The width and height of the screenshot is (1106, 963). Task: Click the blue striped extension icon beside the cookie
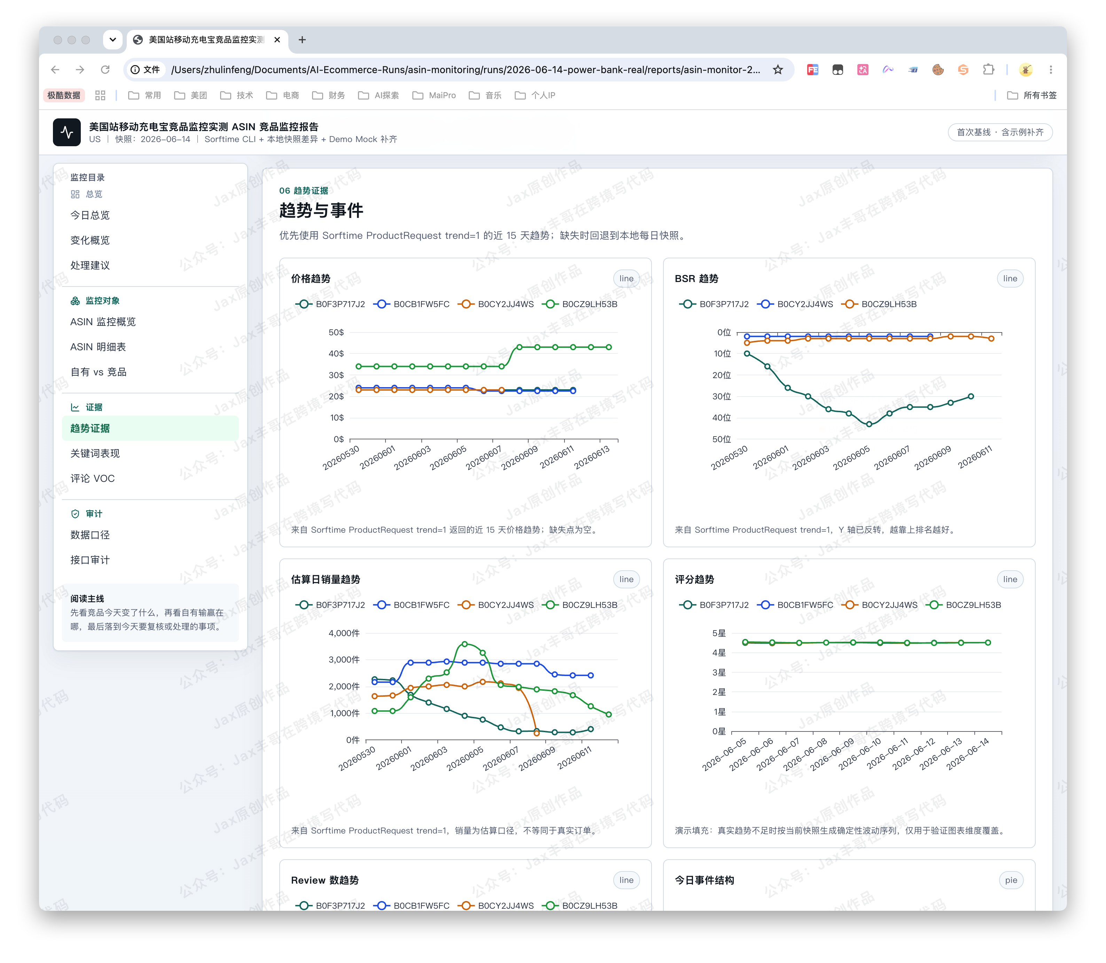click(913, 70)
